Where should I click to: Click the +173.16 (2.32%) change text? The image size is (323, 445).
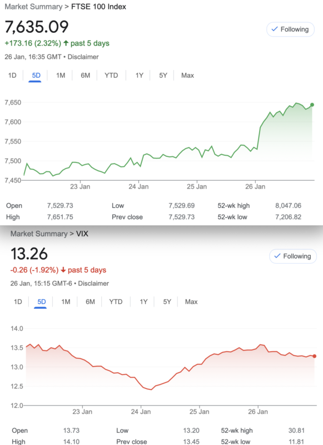33,43
